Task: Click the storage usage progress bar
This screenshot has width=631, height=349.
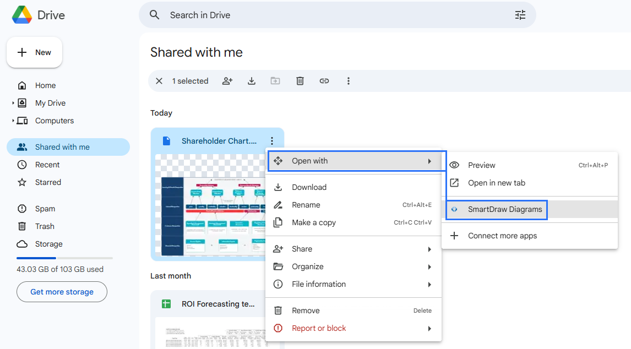Action: tap(64, 258)
